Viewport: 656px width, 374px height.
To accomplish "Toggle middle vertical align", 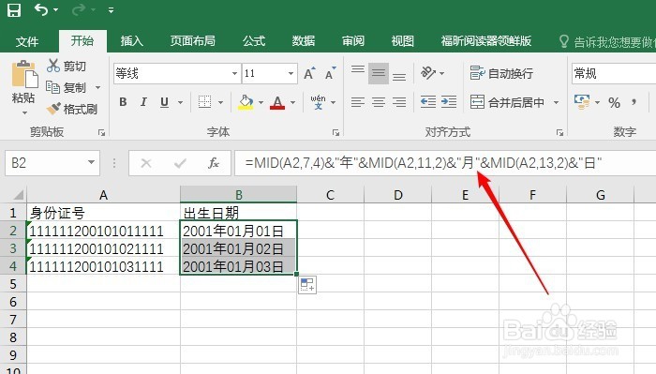I will tap(379, 73).
